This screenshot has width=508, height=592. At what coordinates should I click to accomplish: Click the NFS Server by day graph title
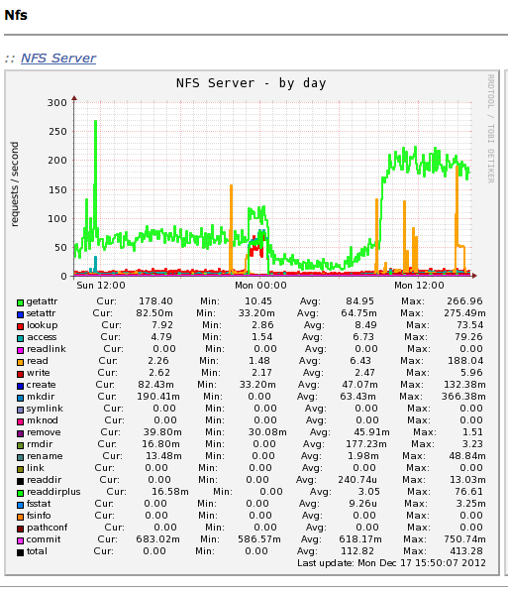click(252, 83)
